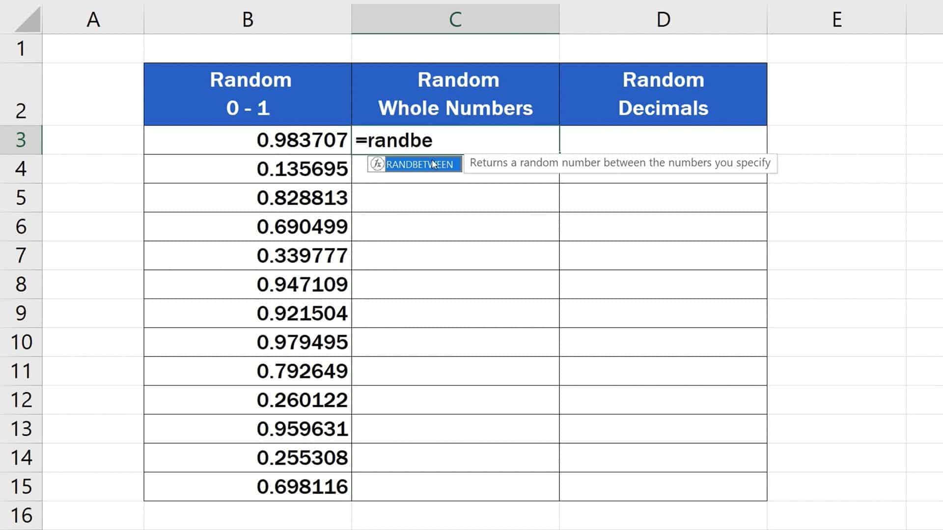Click cell containing 0.921504

pos(248,313)
